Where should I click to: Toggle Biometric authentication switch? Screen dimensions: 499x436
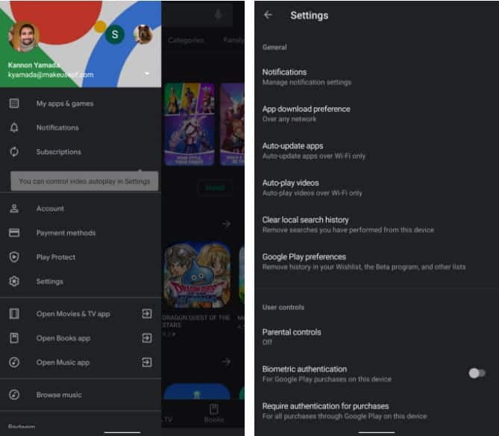tap(477, 373)
